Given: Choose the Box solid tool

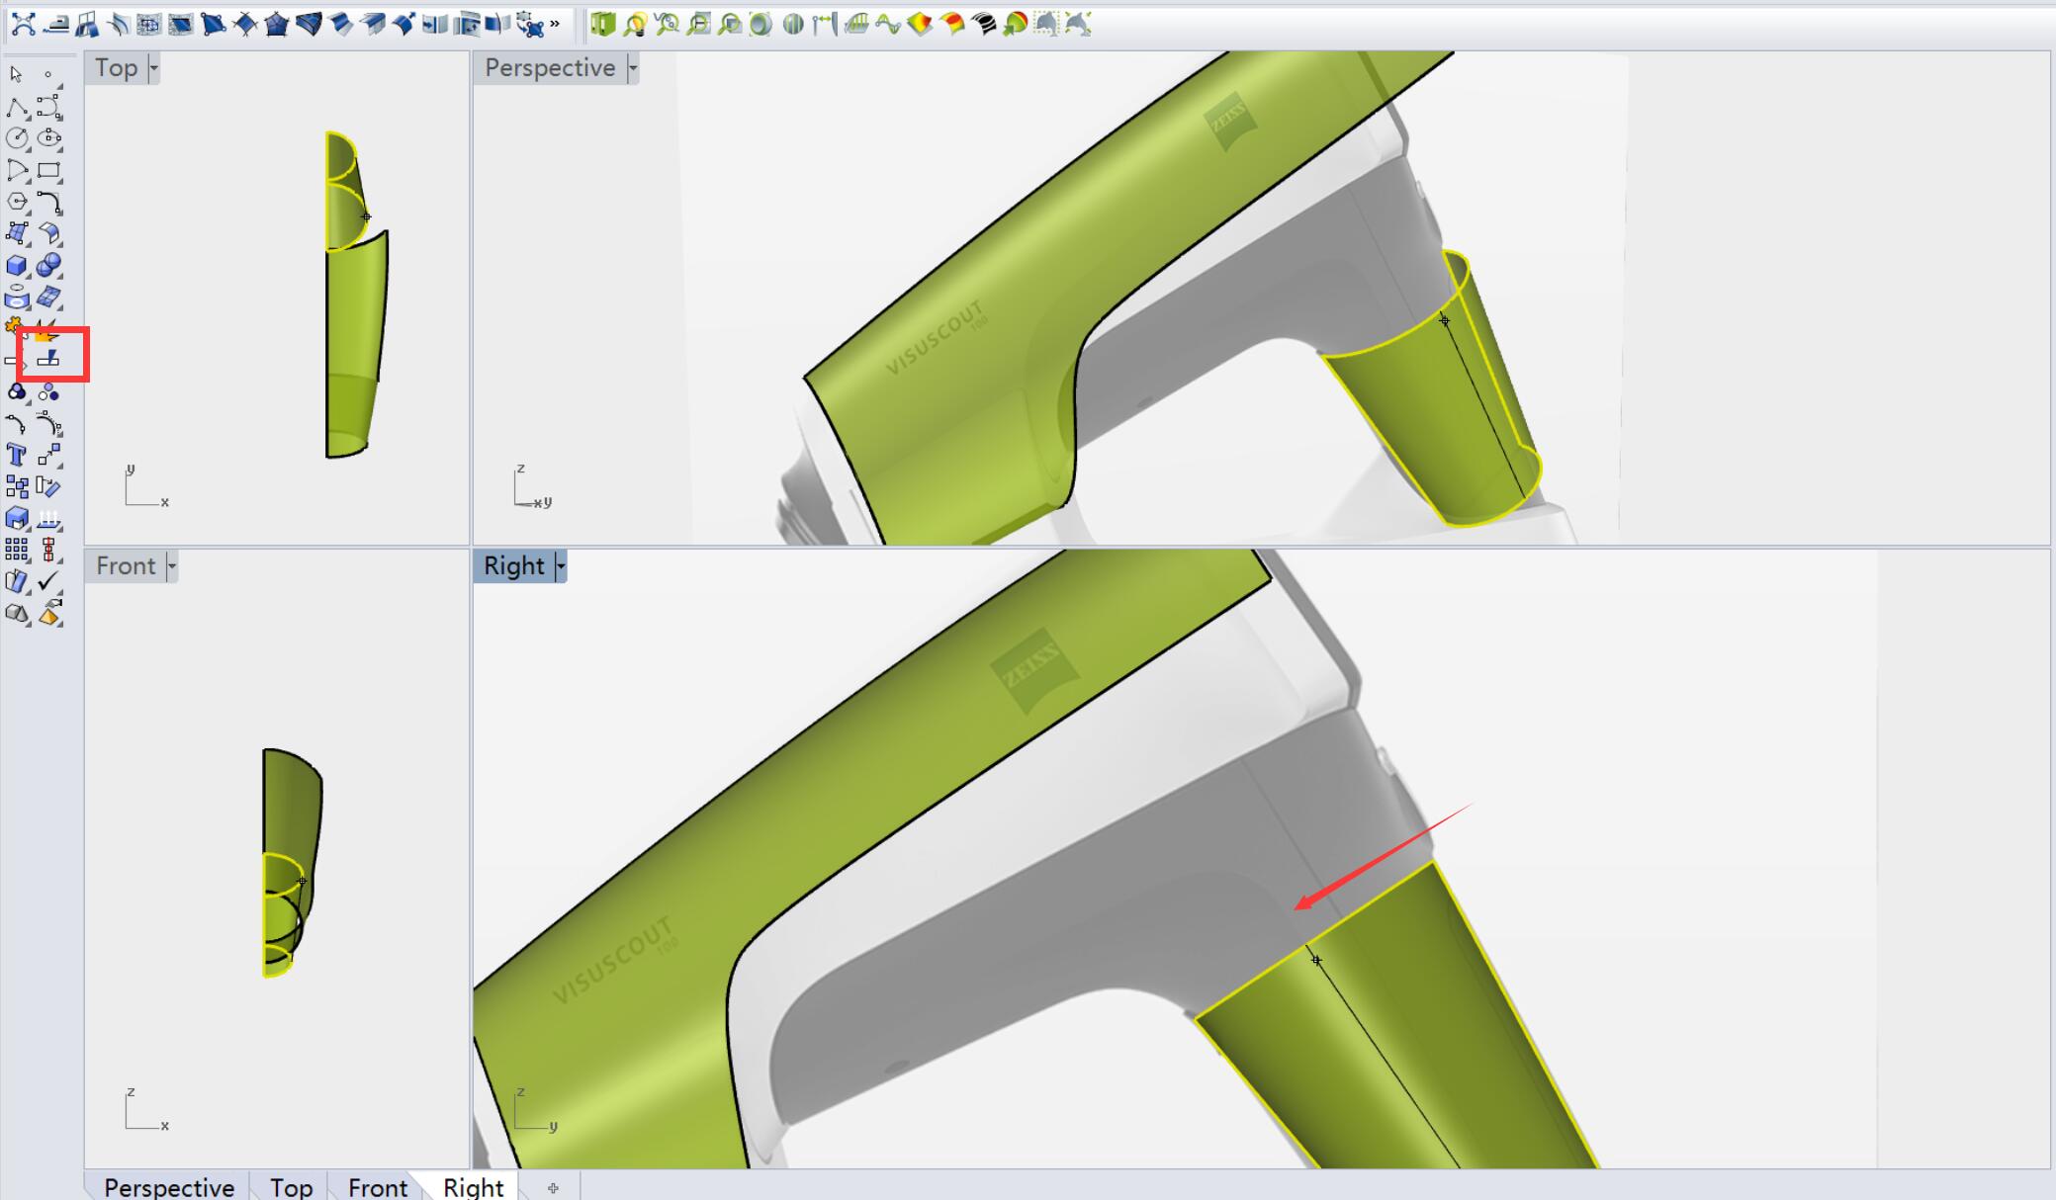Looking at the screenshot, I should point(17,265).
